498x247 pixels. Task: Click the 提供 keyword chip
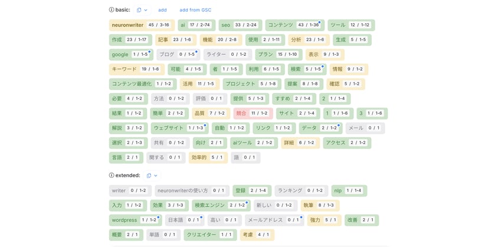click(250, 99)
